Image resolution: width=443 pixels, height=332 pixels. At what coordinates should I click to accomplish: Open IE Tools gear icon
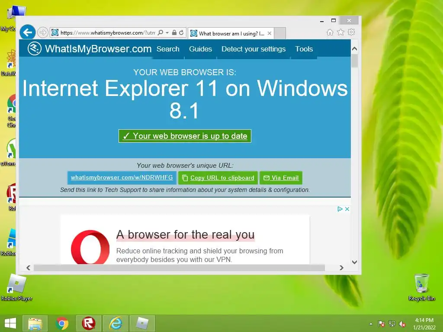pyautogui.click(x=351, y=32)
